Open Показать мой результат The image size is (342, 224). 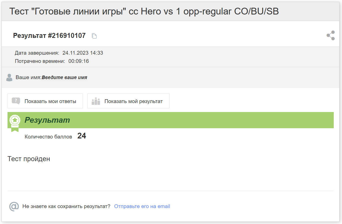coord(128,101)
